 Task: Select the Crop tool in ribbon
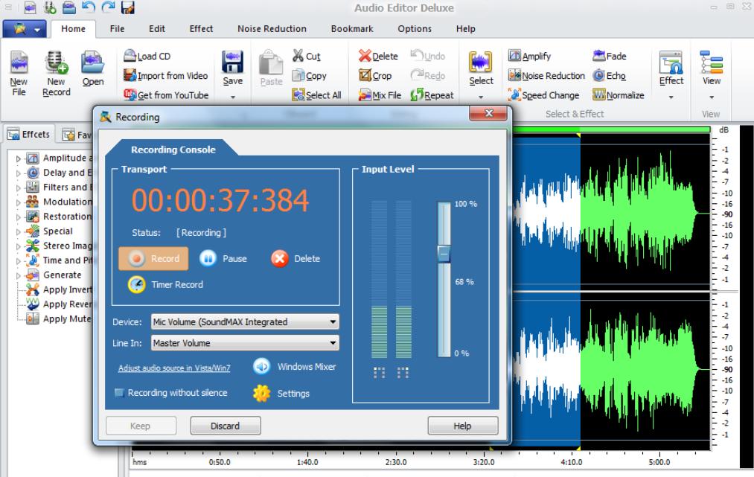[365, 76]
